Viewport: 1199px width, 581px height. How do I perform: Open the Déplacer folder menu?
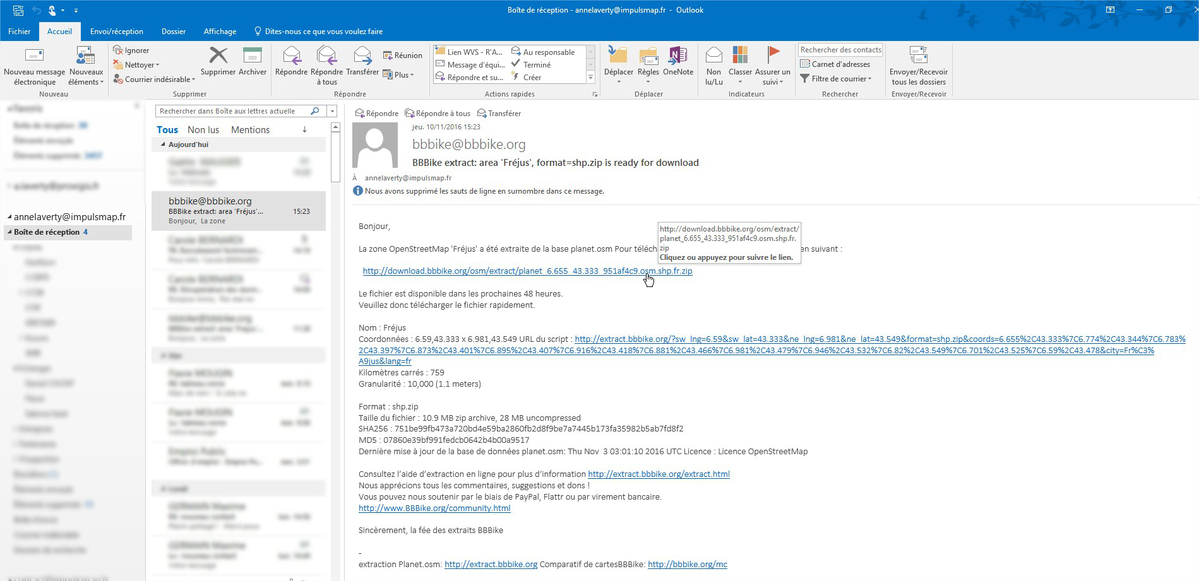(x=619, y=66)
